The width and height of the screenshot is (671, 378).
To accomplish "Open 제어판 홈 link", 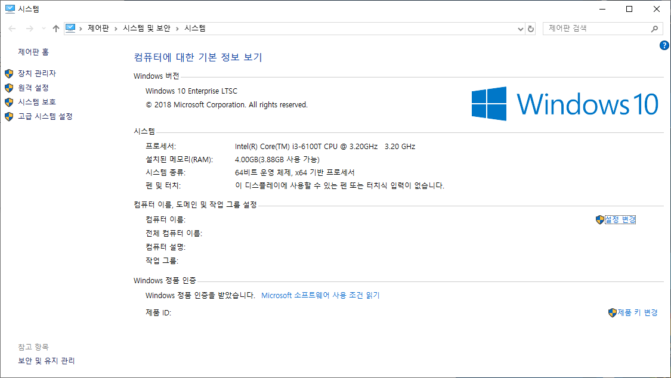I will pyautogui.click(x=33, y=52).
